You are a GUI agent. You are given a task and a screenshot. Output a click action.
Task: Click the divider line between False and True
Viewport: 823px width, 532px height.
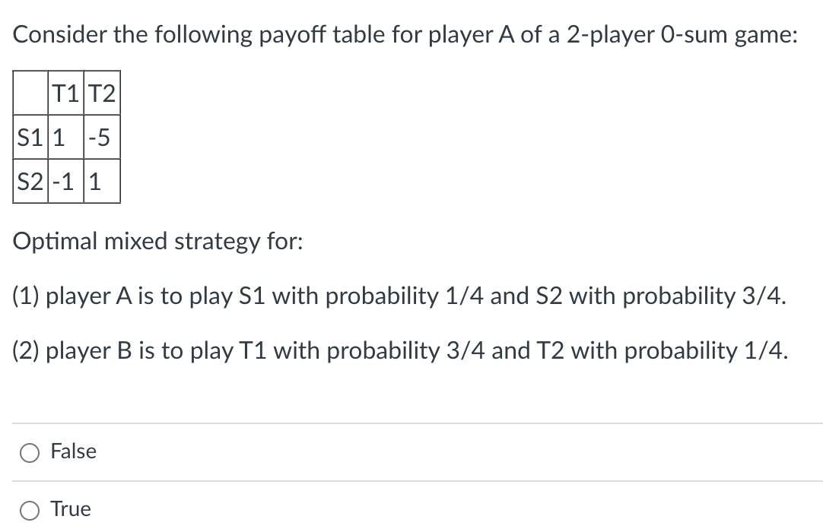[x=411, y=480]
